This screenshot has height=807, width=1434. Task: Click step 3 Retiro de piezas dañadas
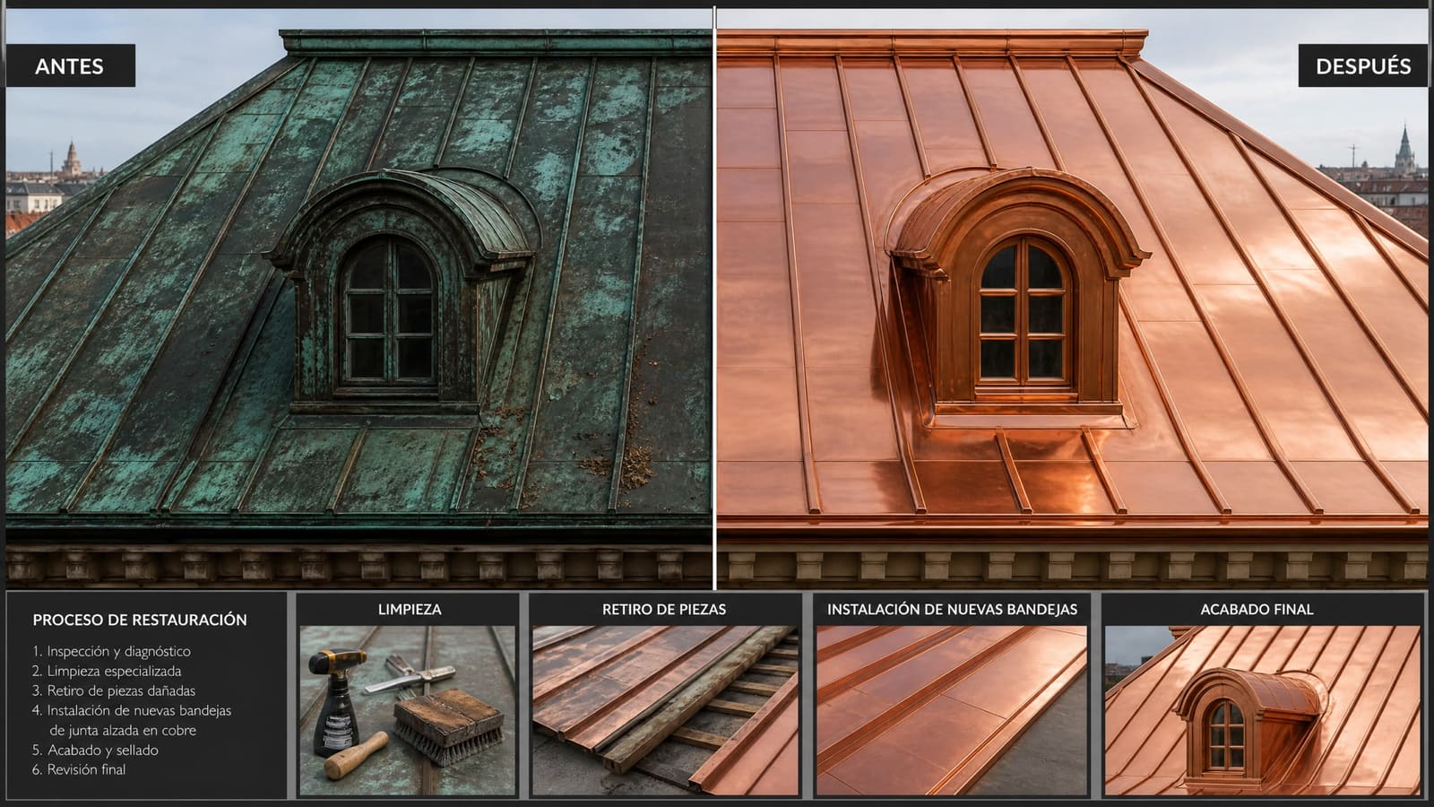(113, 690)
